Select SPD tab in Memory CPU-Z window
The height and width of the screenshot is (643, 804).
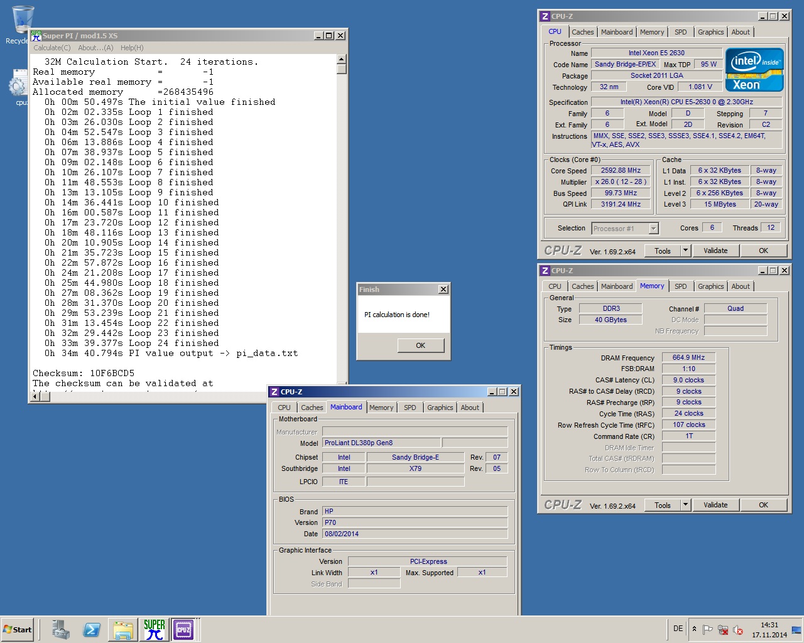coord(681,286)
